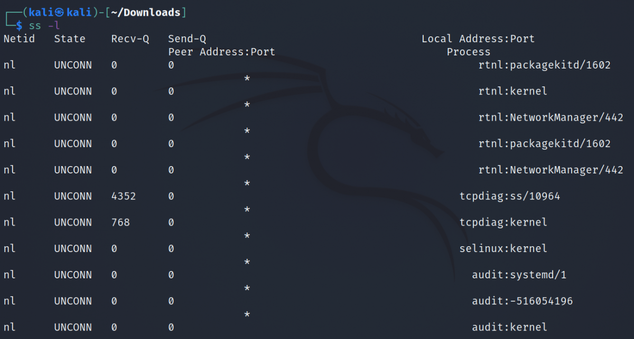Screen dimensions: 634x339
Task: Click the tcpdiag:kernel entry
Action: tap(503, 222)
